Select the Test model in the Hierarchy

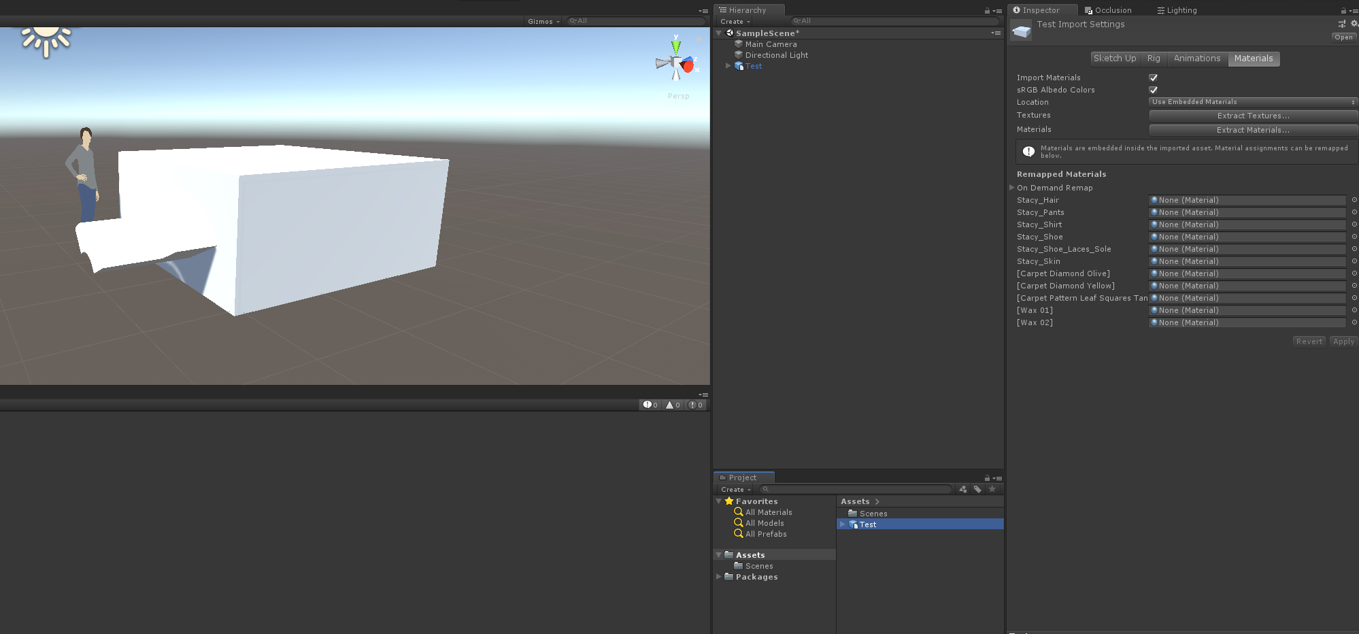[x=752, y=66]
